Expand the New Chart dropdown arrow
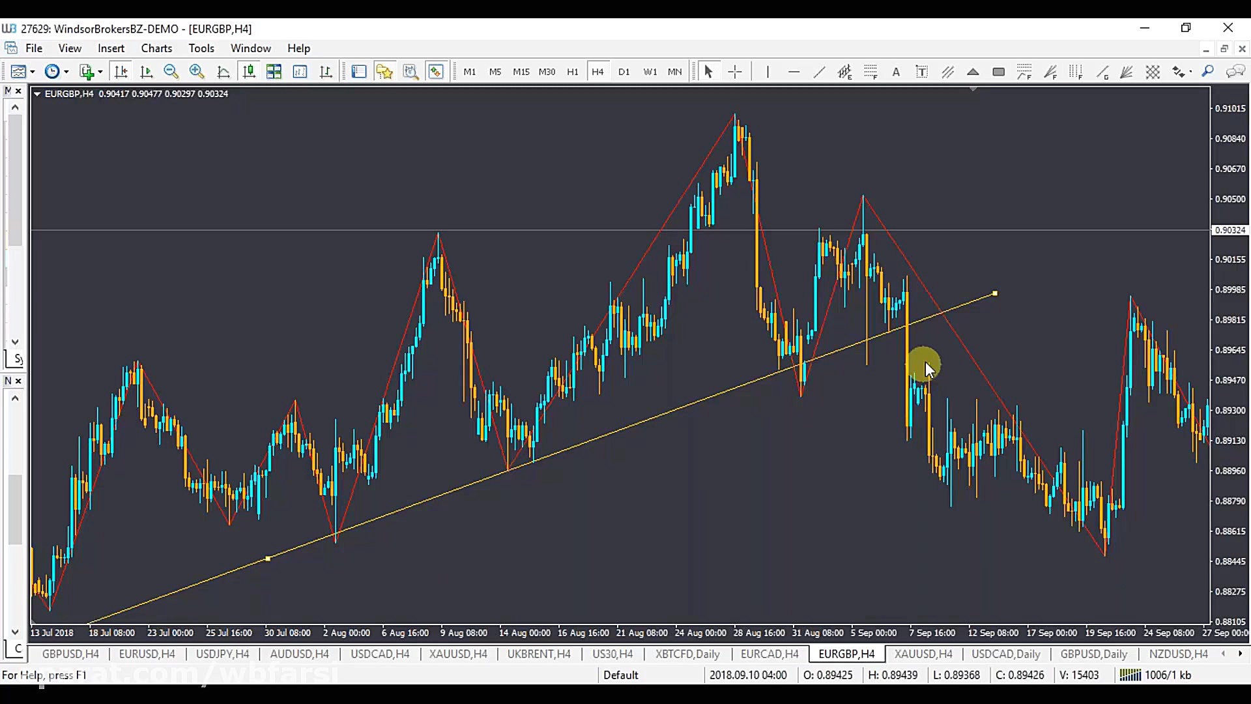Image resolution: width=1251 pixels, height=704 pixels. [33, 72]
